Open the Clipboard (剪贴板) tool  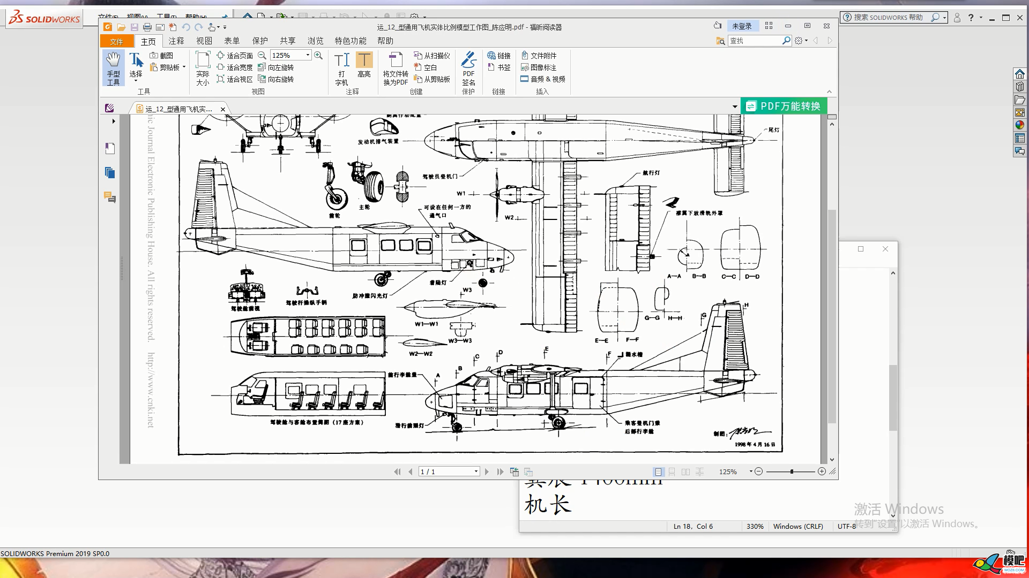[x=167, y=67]
